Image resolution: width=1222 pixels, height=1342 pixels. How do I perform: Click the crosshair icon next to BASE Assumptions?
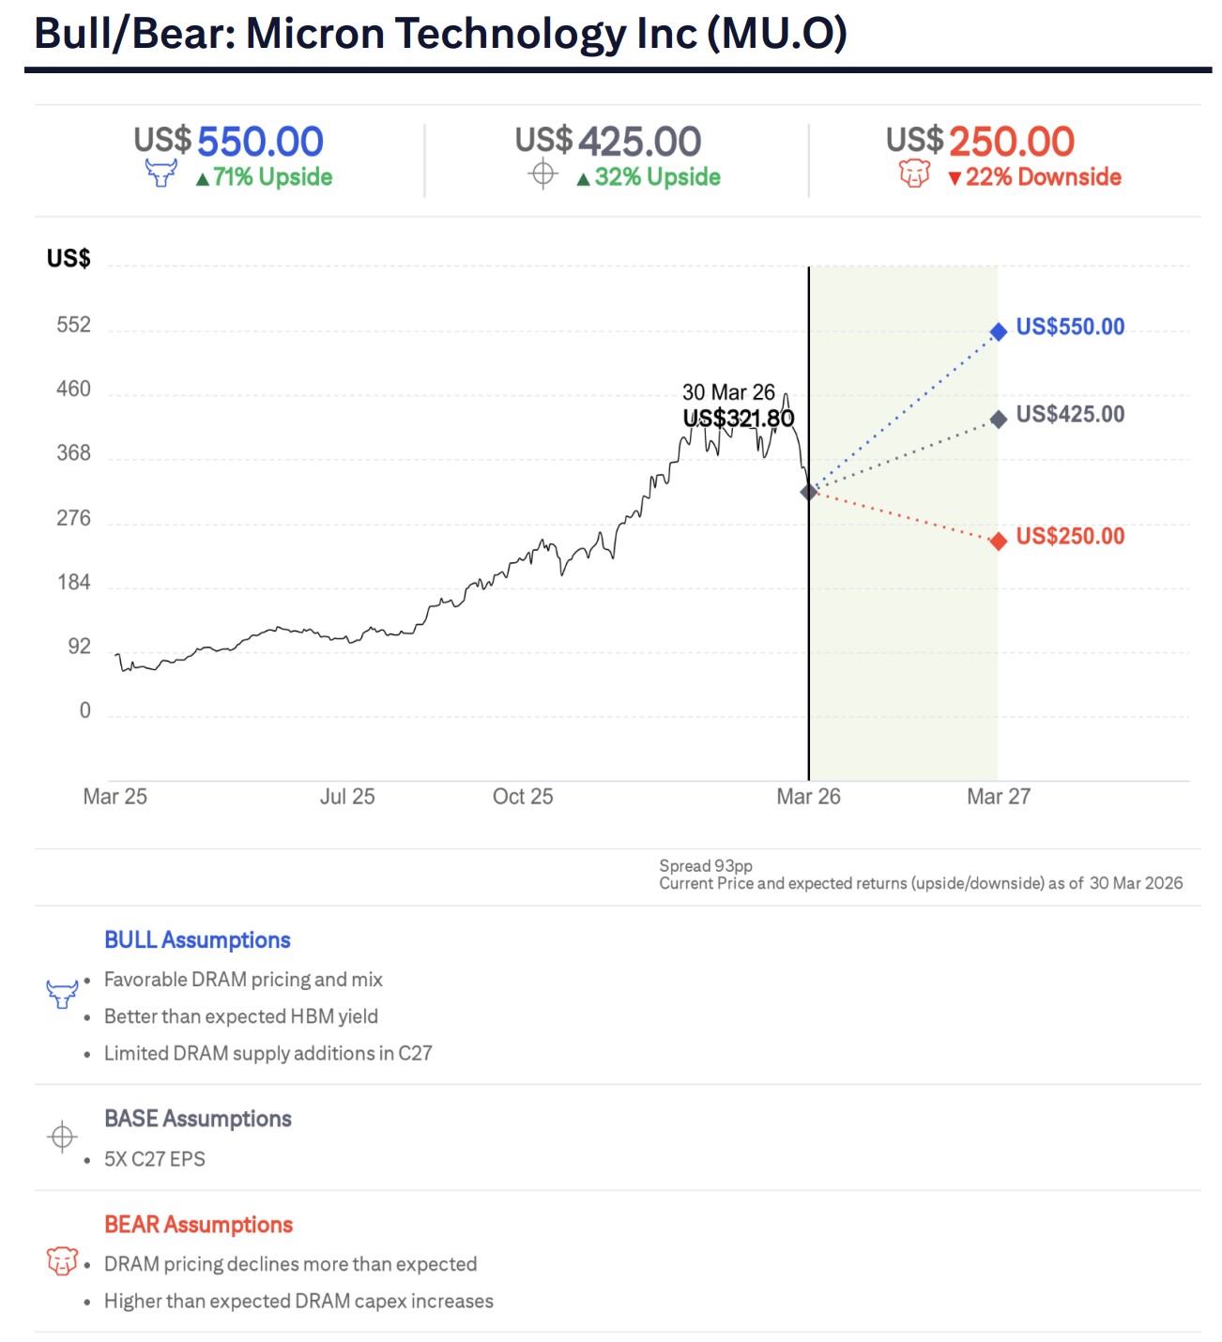click(62, 1136)
